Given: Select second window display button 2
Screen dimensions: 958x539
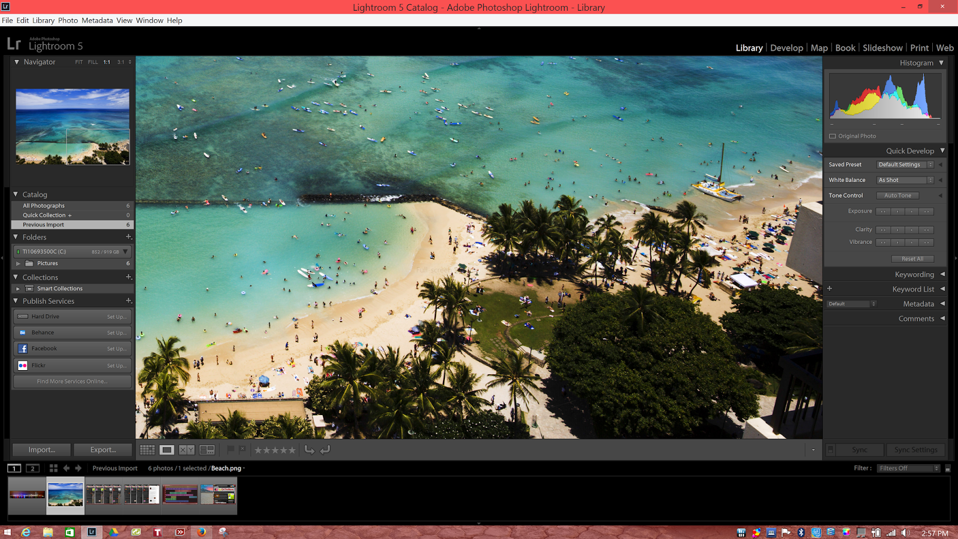Looking at the screenshot, I should (33, 468).
